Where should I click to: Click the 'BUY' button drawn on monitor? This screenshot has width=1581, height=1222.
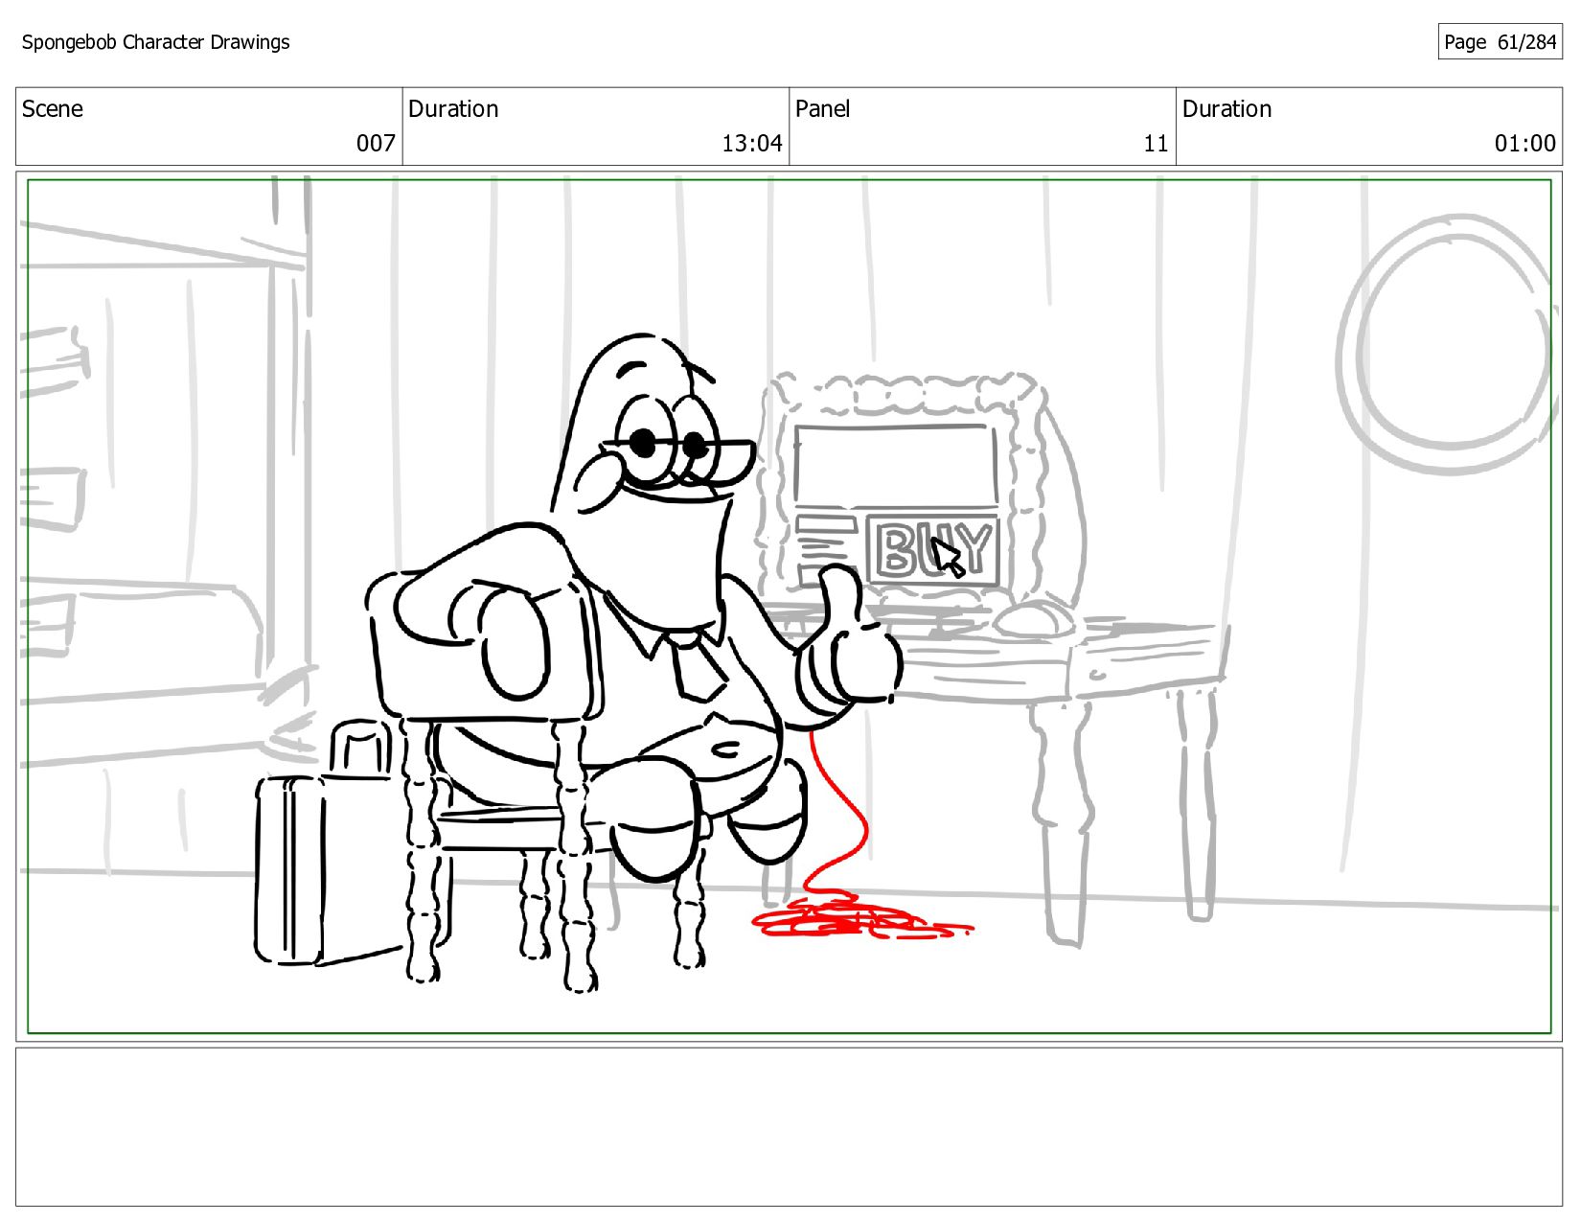(x=932, y=550)
